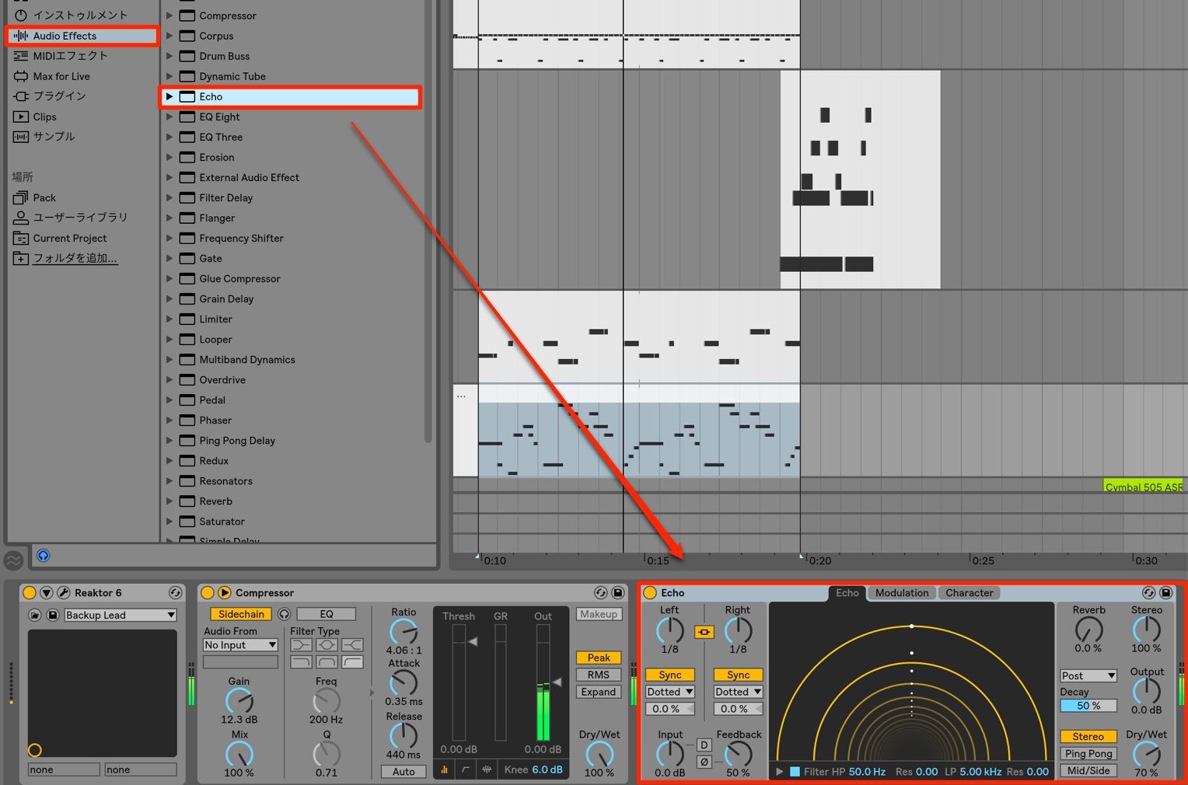Click the Echo phase invert Ø button
This screenshot has width=1188, height=785.
tap(704, 762)
